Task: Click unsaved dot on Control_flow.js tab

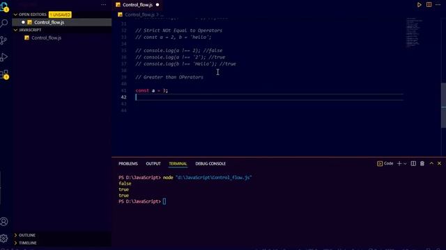Action: [157, 5]
